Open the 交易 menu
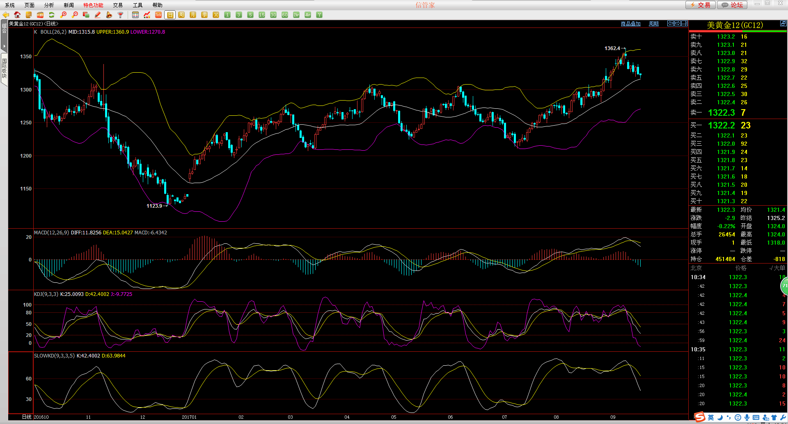Screen dimensions: 788x424 [x=118, y=5]
